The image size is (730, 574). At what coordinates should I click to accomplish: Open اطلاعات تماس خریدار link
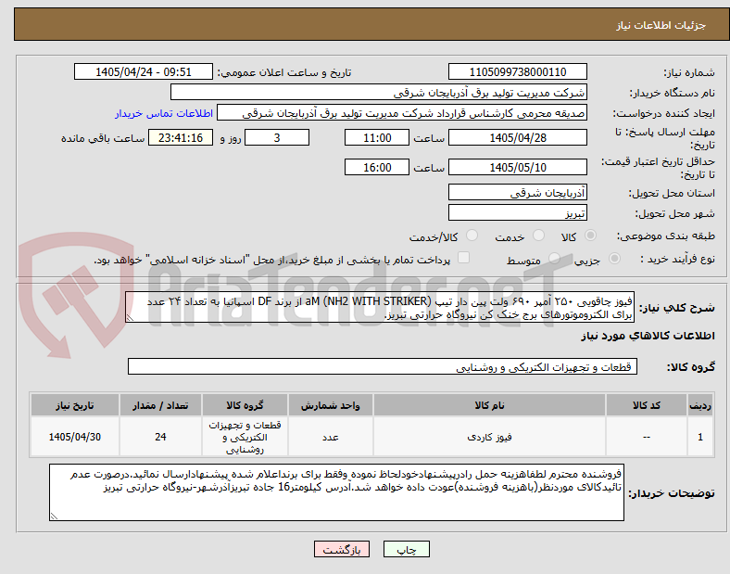(164, 113)
